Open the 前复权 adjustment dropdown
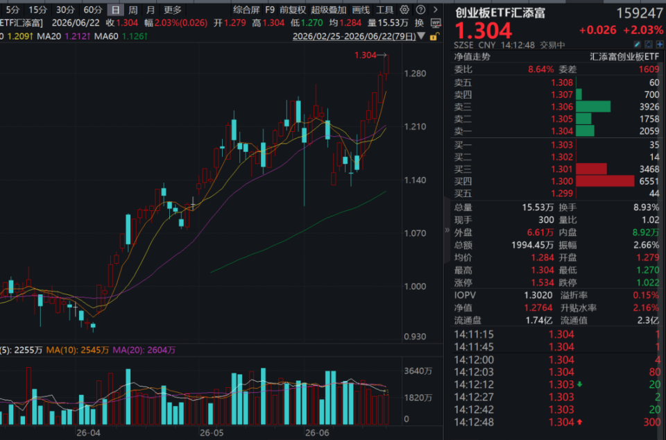666x440 pixels. [x=293, y=10]
